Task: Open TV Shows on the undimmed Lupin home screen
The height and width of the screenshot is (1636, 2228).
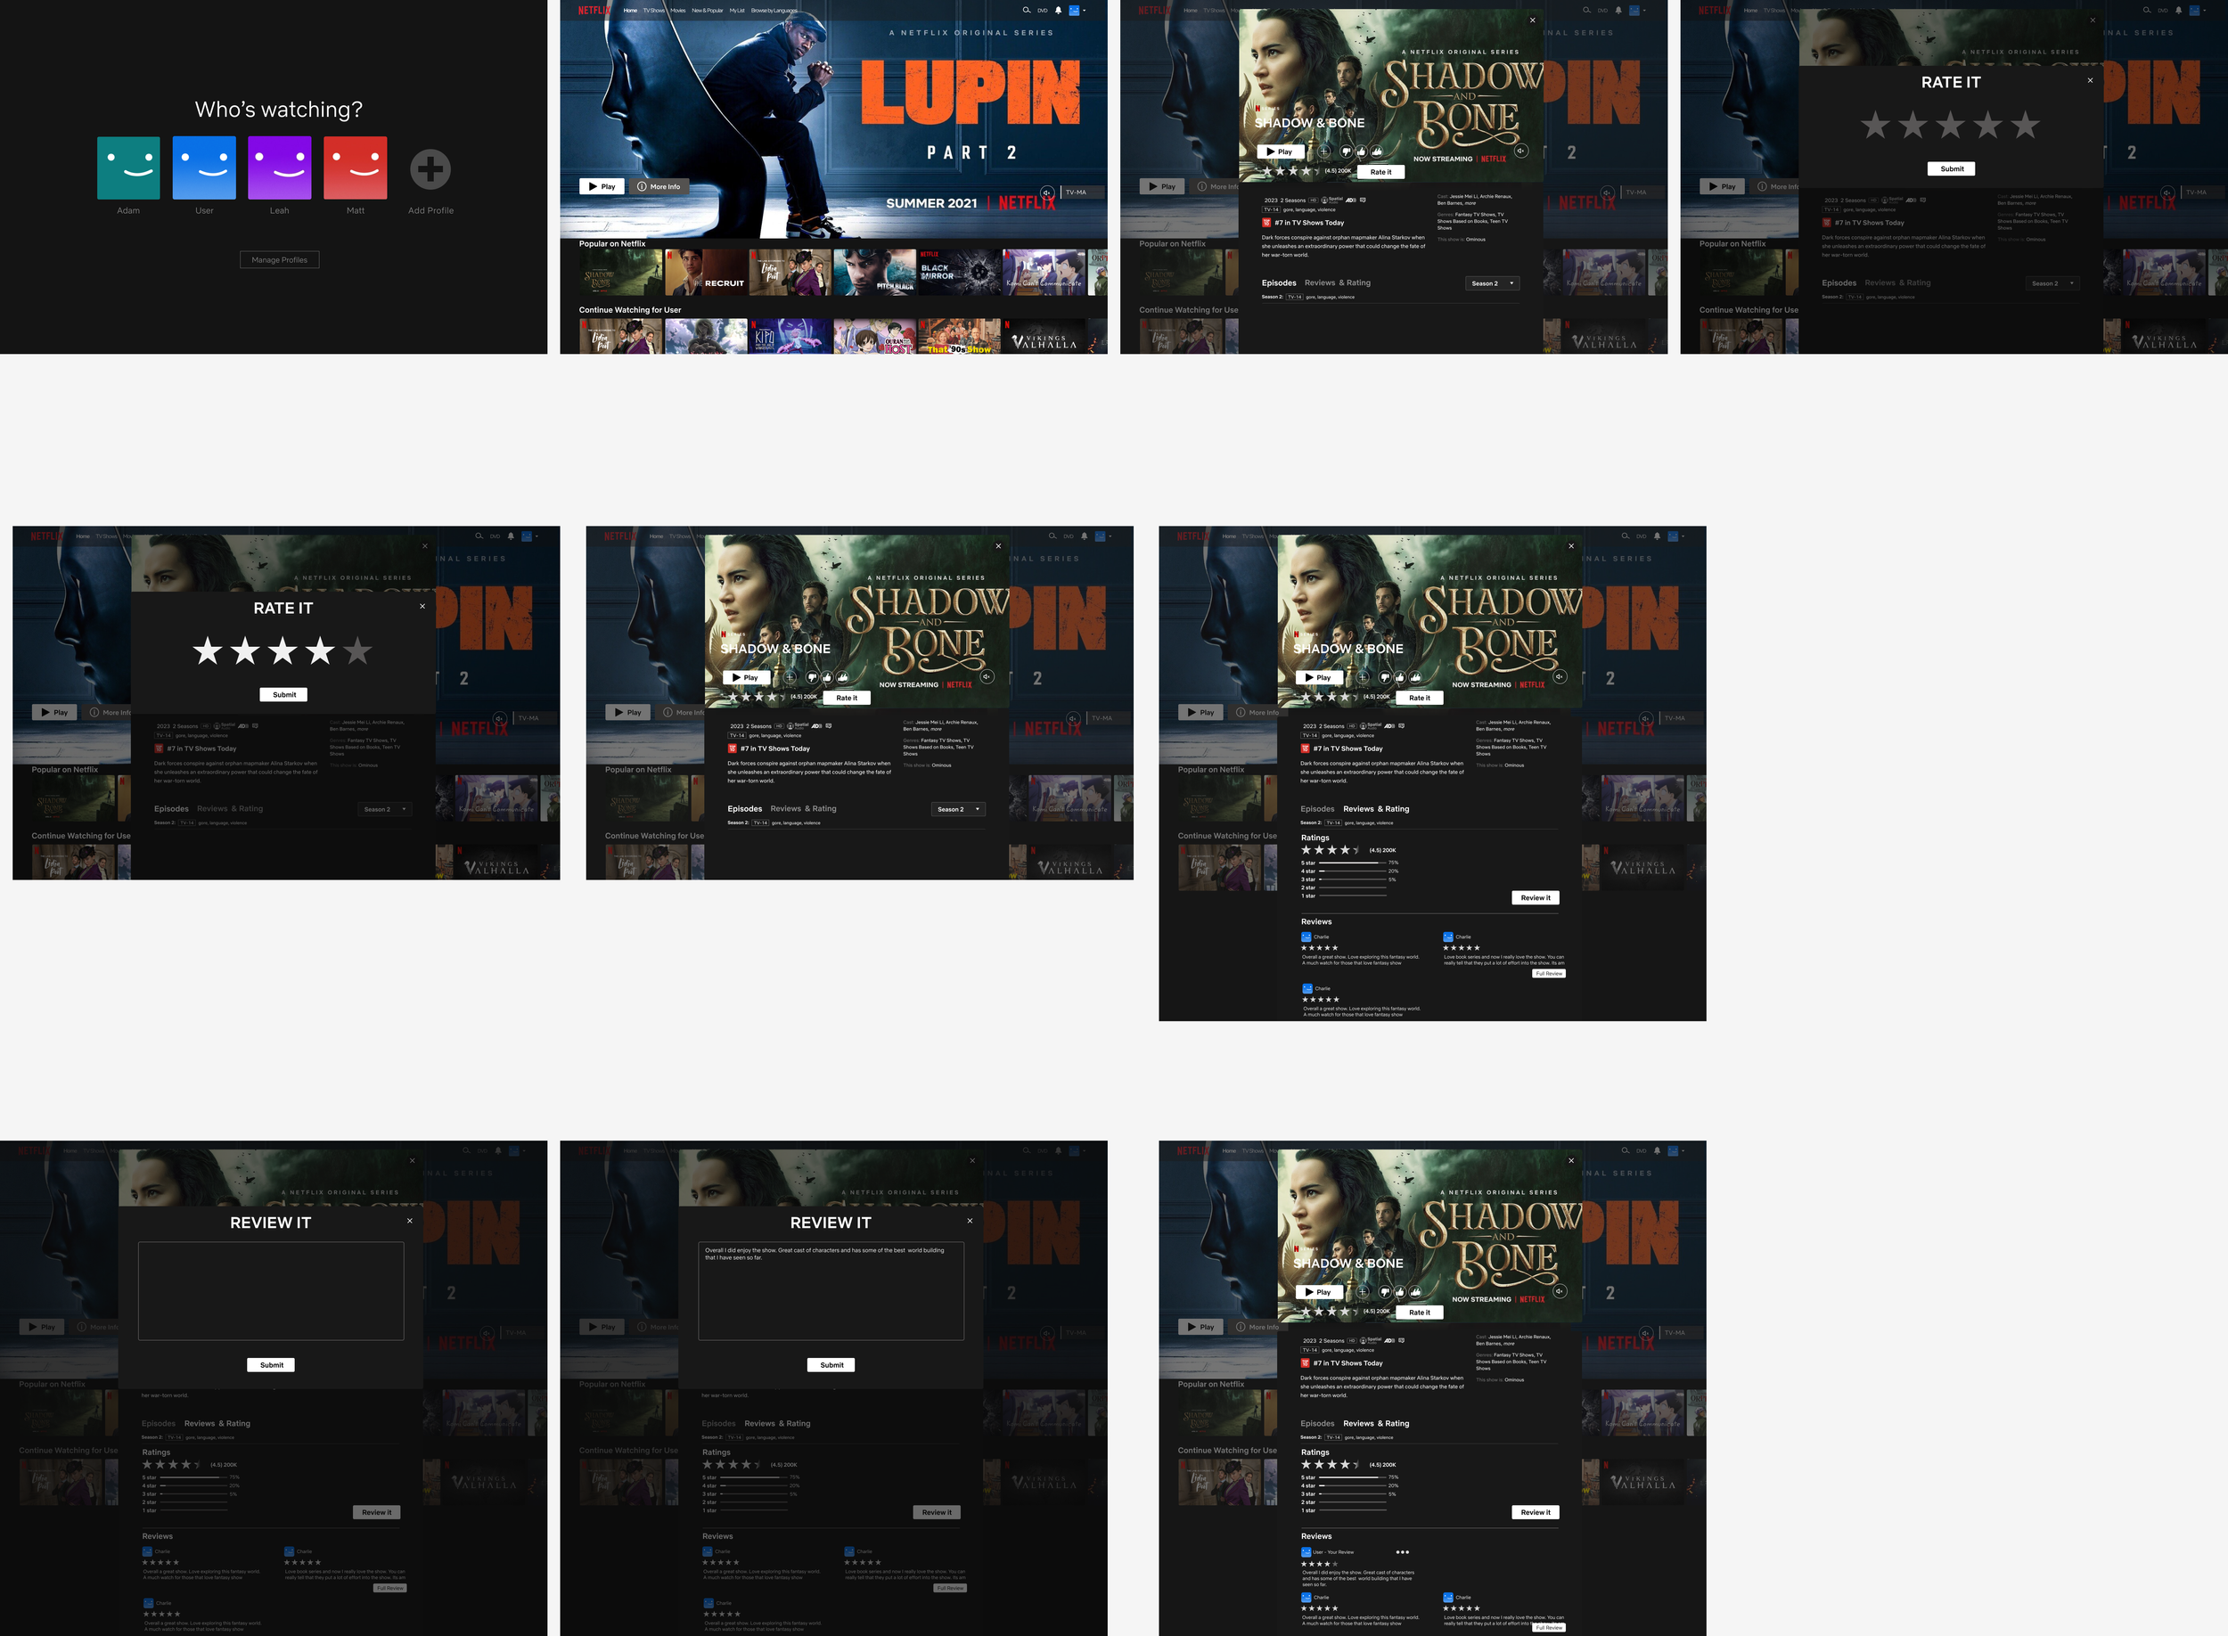Action: 653,10
